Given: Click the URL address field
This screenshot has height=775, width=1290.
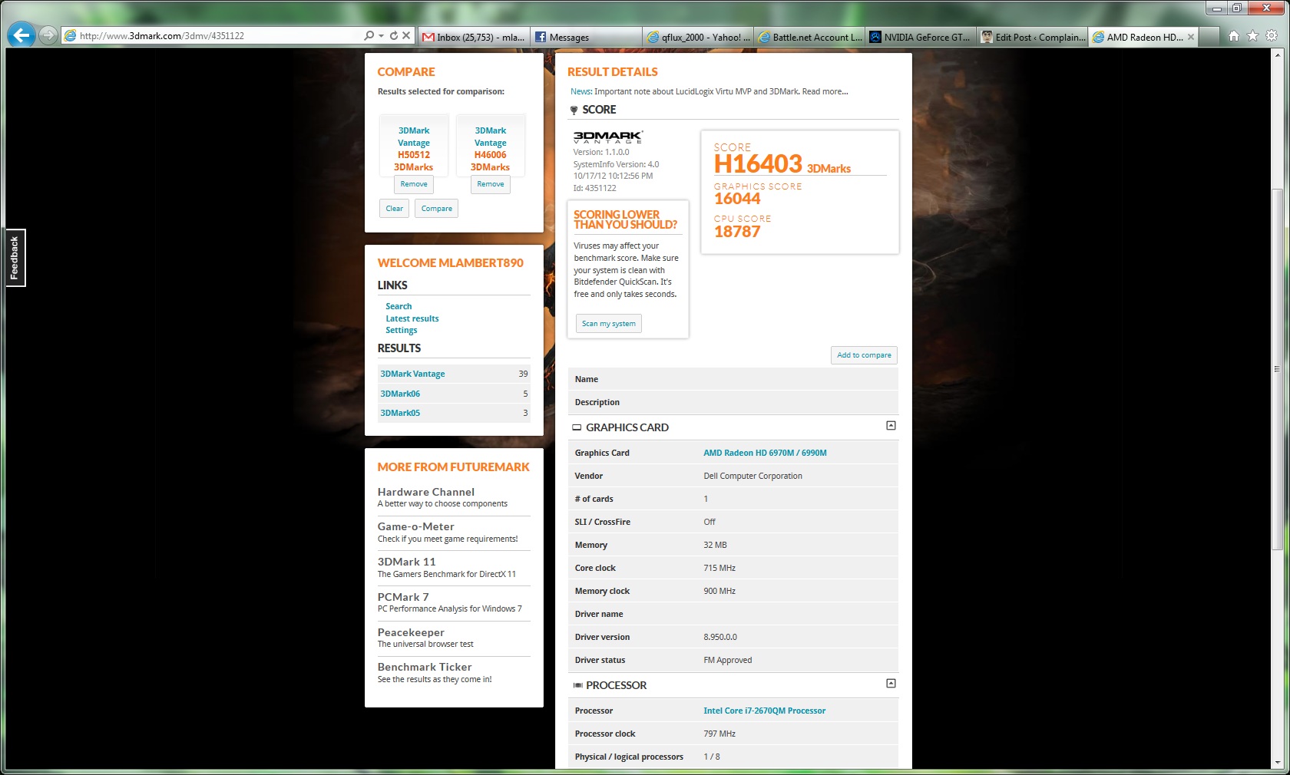Looking at the screenshot, I should (215, 36).
